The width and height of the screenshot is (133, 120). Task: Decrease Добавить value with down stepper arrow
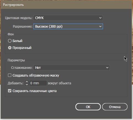(x=27, y=84)
